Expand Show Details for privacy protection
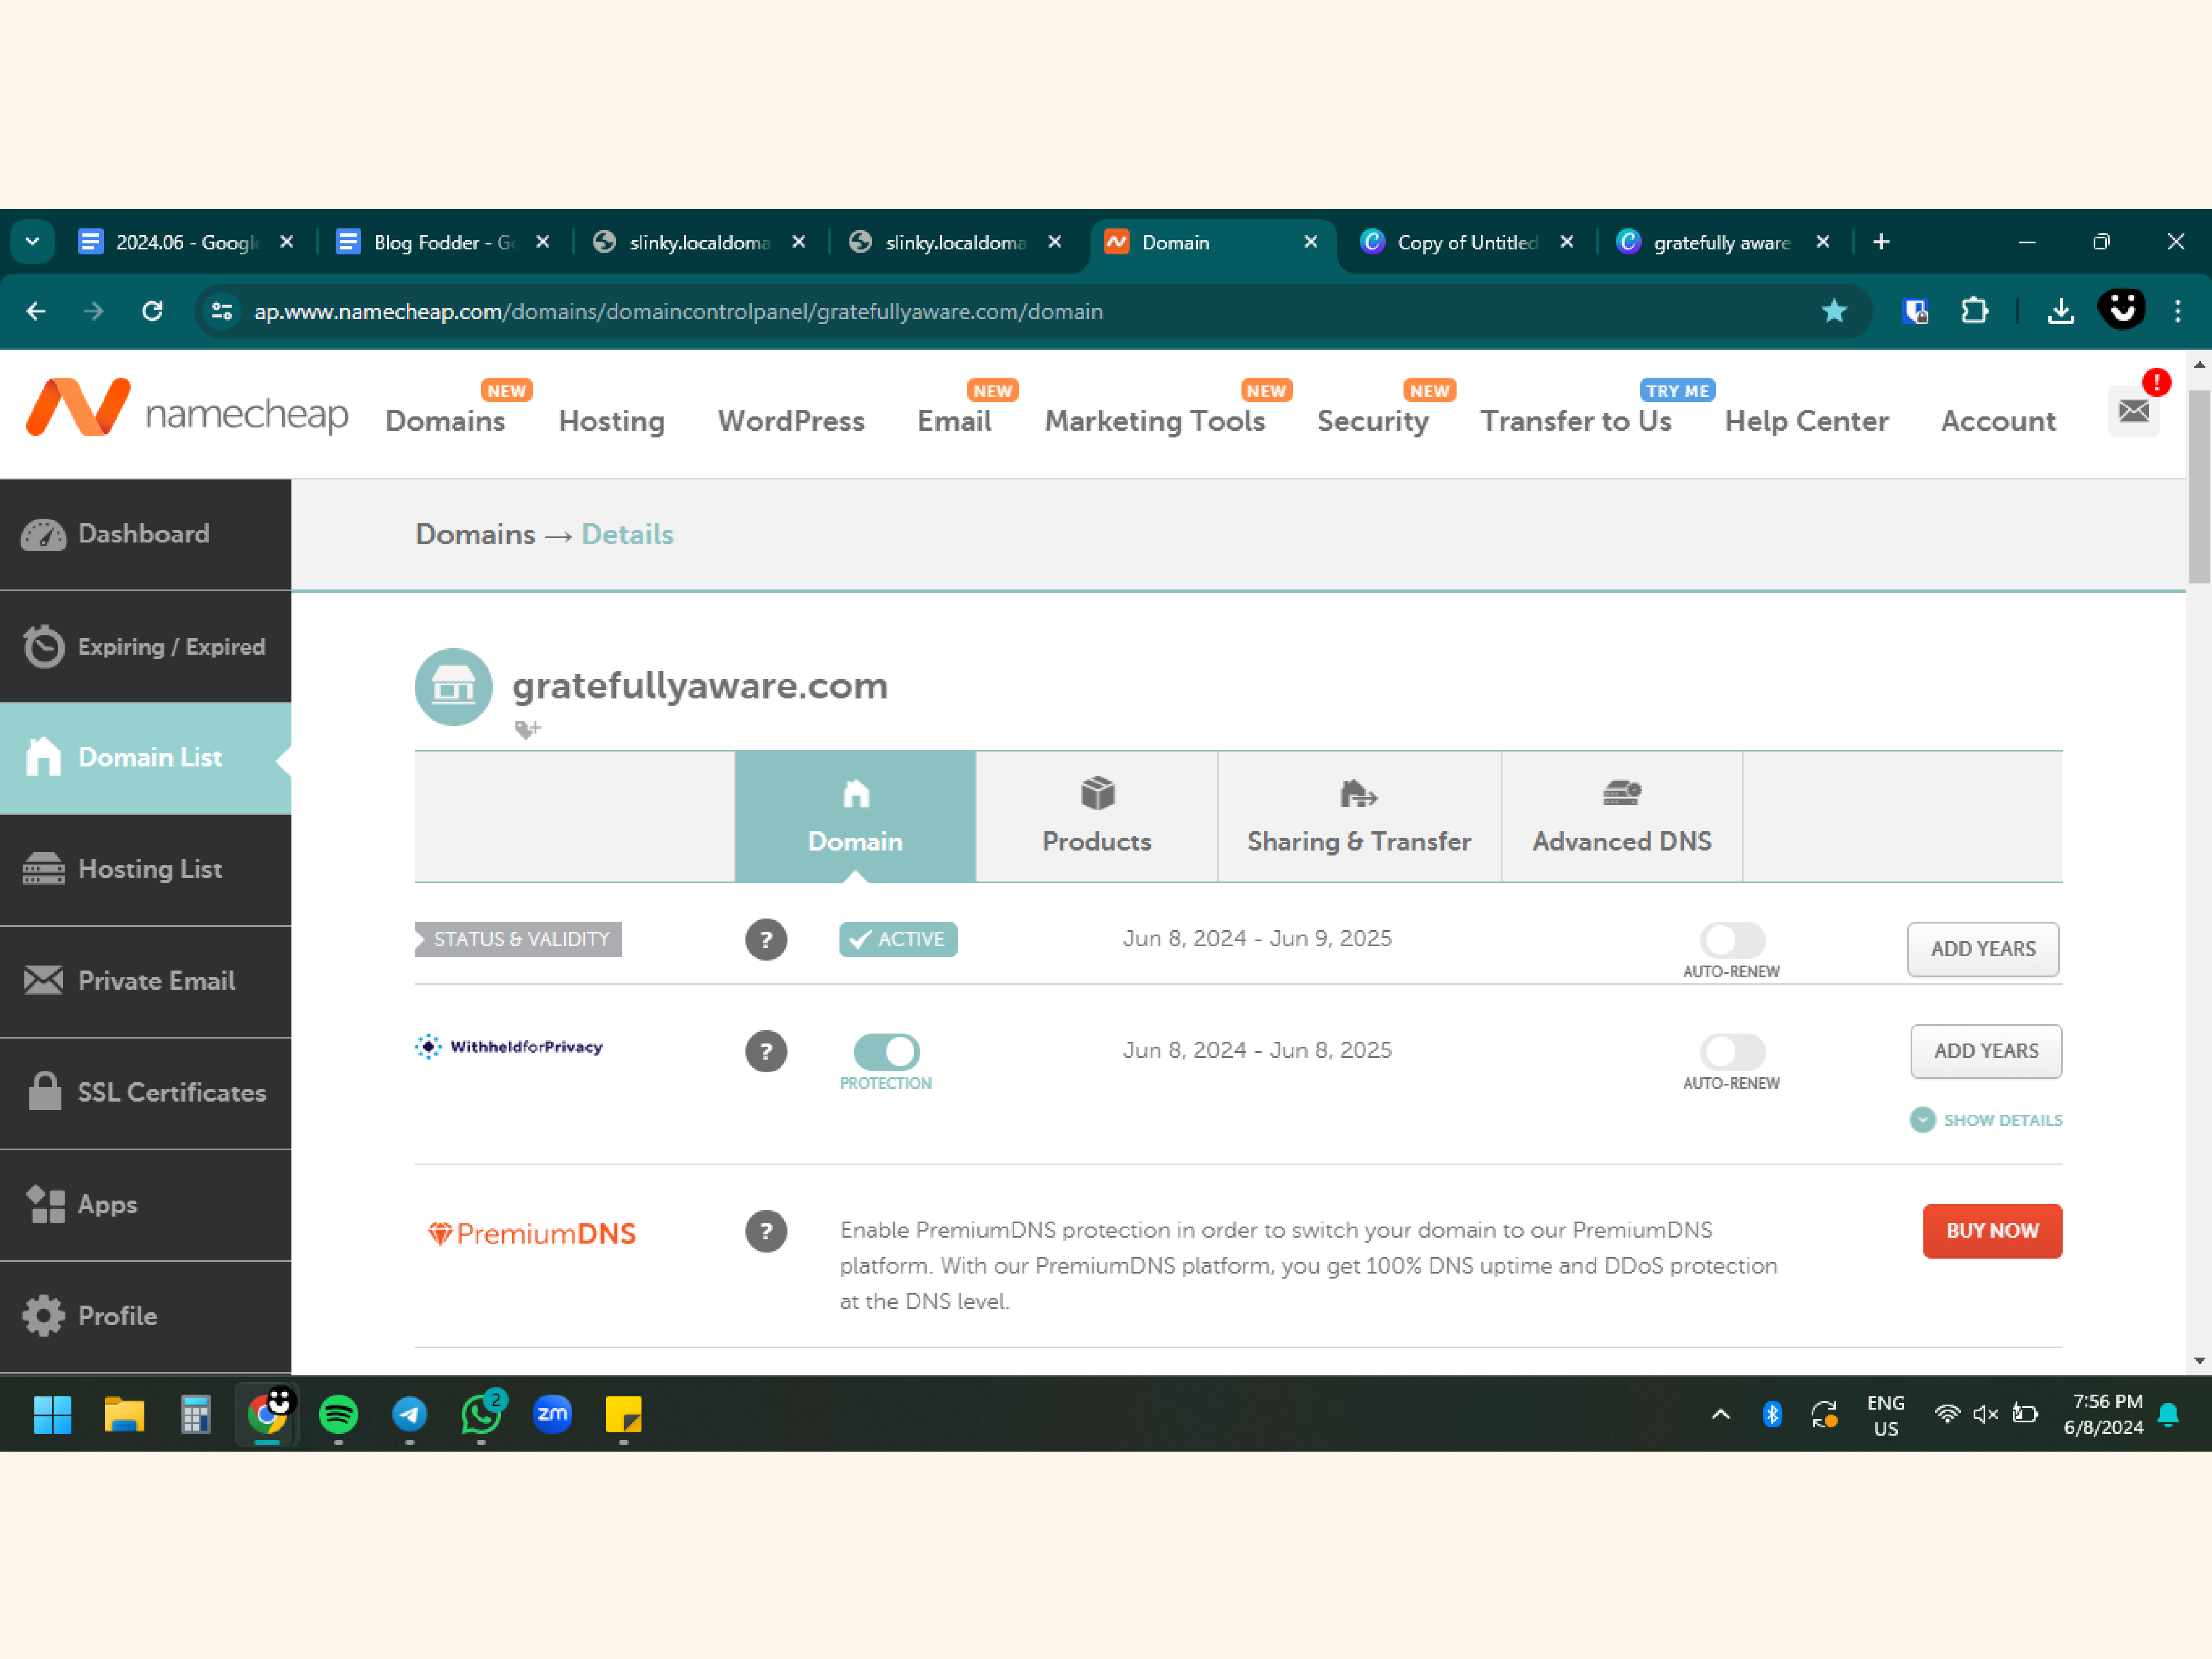Image resolution: width=2212 pixels, height=1659 pixels. (1986, 1120)
